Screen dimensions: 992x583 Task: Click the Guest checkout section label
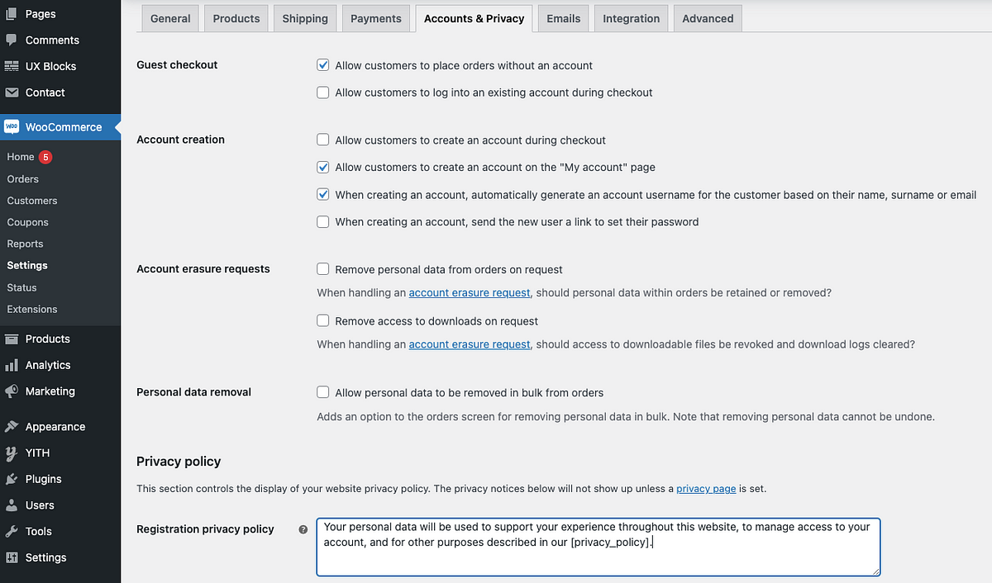(x=177, y=64)
